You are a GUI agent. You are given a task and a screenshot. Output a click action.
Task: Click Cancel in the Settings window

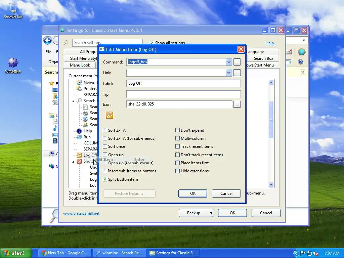coord(266,213)
